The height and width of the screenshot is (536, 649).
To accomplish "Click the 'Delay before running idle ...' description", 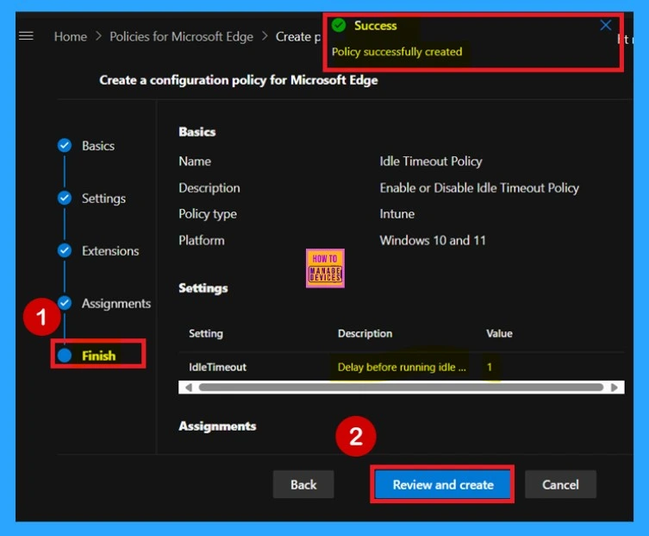I will [x=402, y=367].
